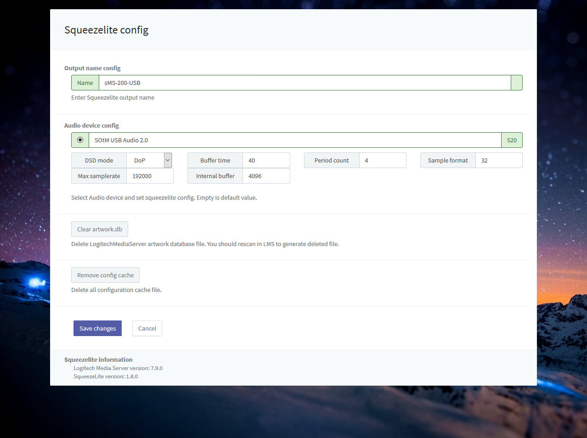Click the Sample format label
The width and height of the screenshot is (587, 438).
(447, 160)
